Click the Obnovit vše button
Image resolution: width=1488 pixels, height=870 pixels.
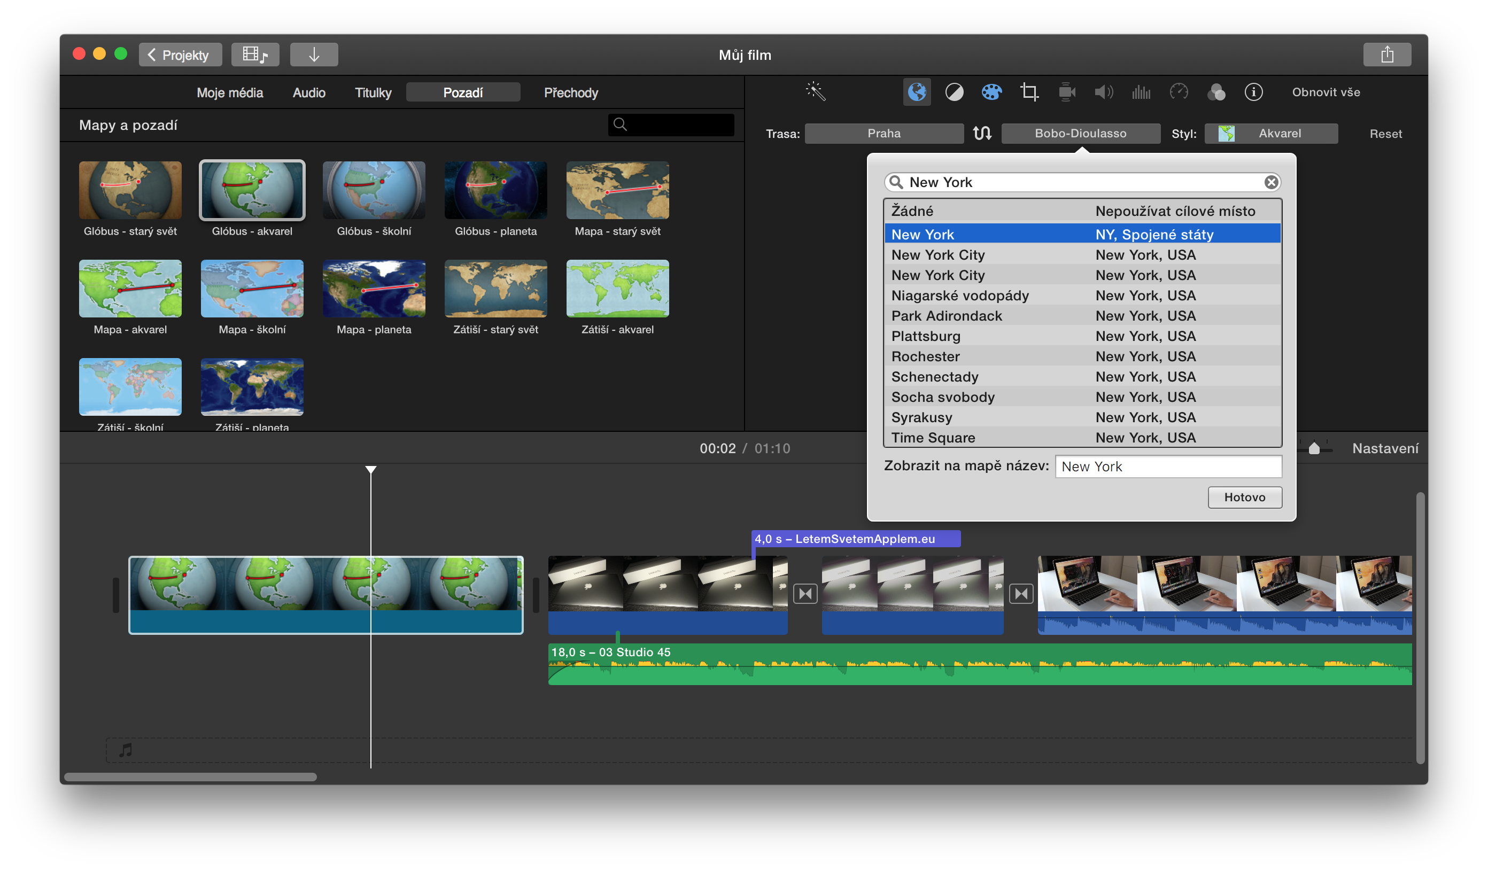[x=1325, y=92]
